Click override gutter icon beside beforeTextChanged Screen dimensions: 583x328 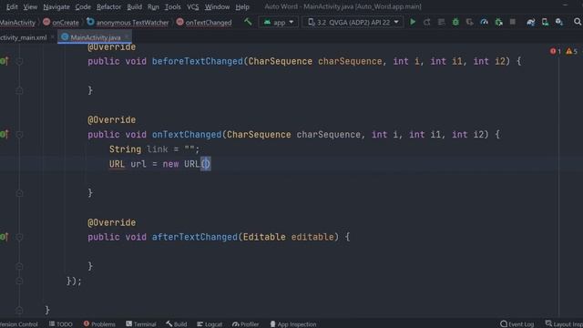tap(5, 61)
